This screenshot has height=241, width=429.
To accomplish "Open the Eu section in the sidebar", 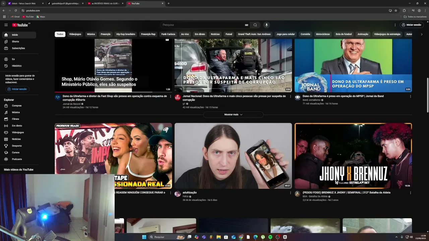I will [20, 59].
